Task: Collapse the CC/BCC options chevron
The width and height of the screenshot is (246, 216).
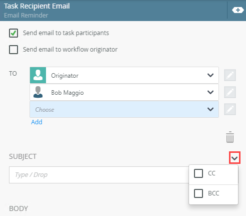Action: [234, 158]
